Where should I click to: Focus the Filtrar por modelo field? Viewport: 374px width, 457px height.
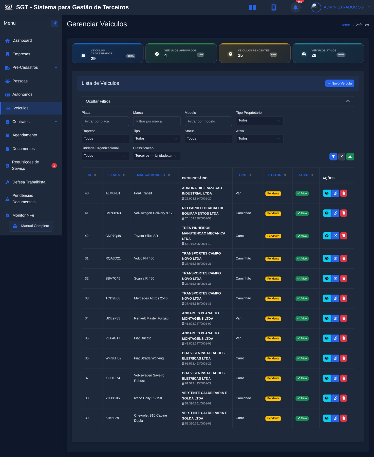point(208,121)
